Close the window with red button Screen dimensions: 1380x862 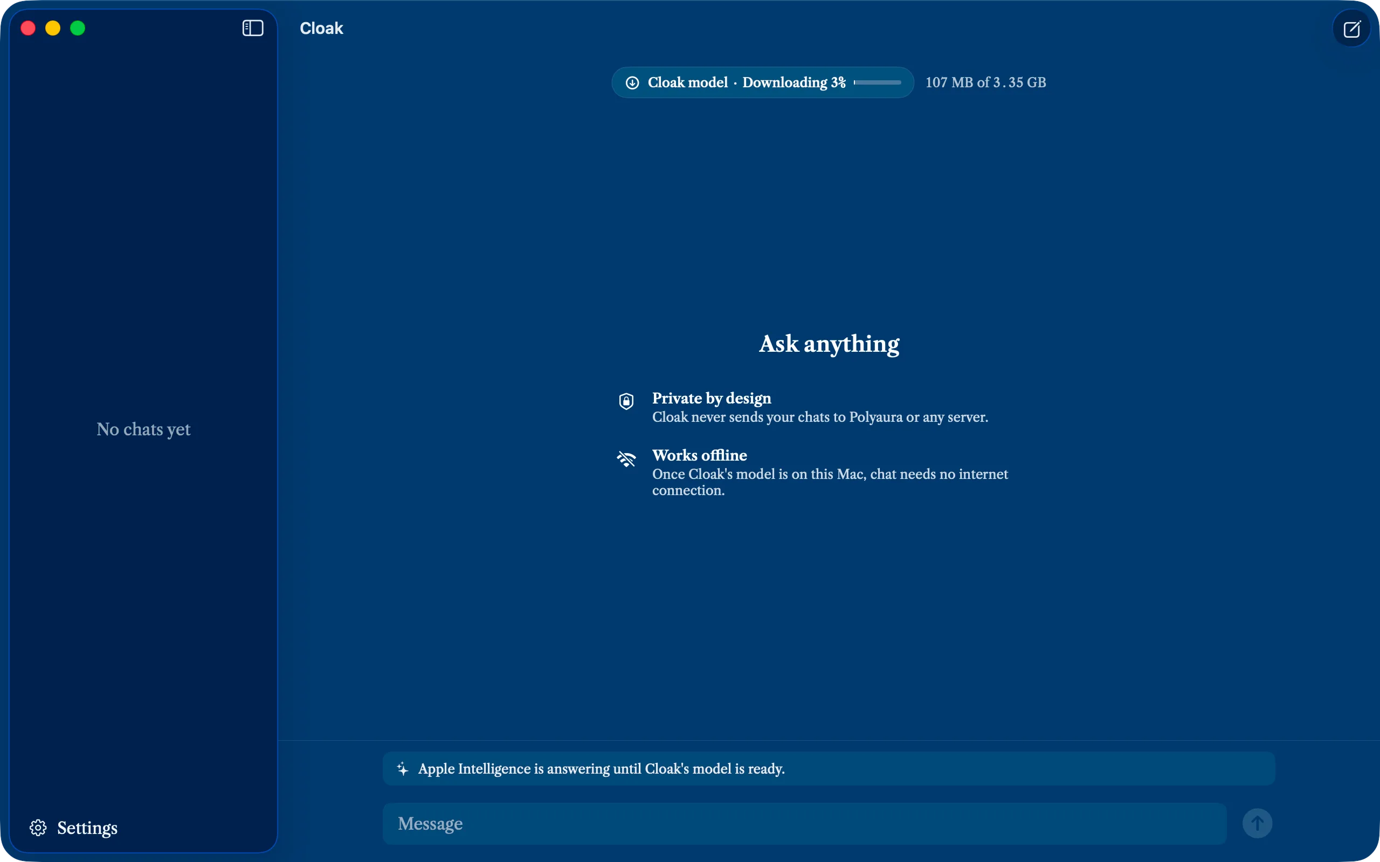(28, 28)
